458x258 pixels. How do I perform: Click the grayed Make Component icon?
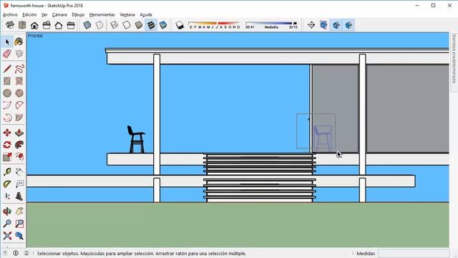point(19,54)
